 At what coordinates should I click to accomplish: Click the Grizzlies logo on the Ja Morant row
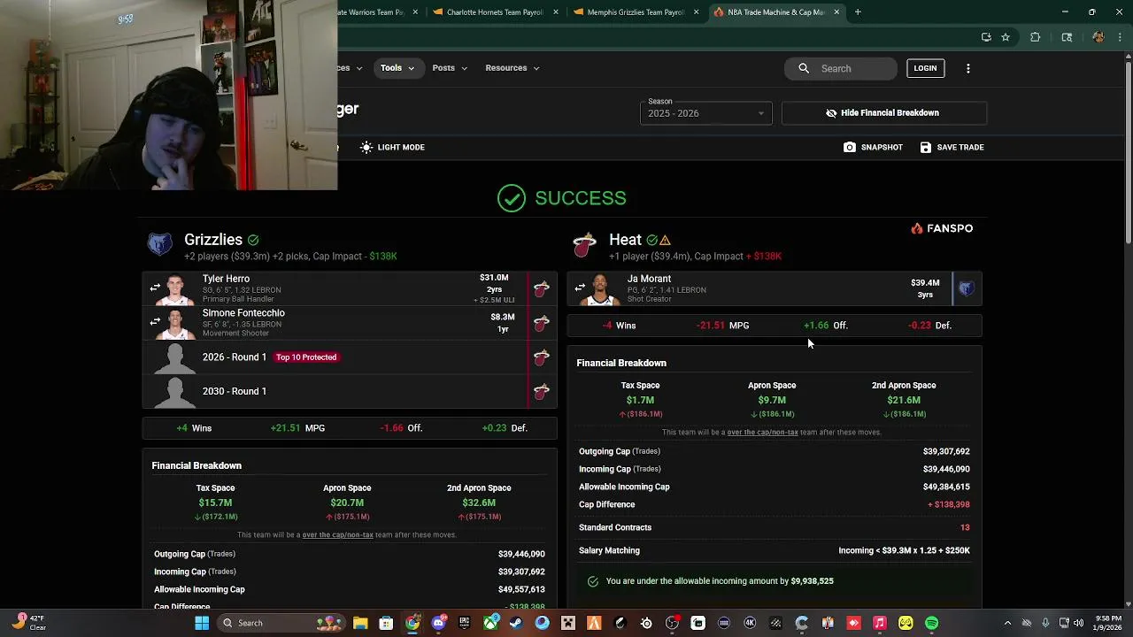(x=967, y=288)
